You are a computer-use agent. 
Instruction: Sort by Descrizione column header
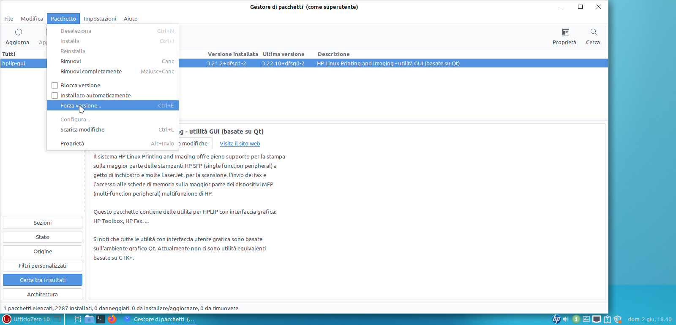[x=461, y=54]
